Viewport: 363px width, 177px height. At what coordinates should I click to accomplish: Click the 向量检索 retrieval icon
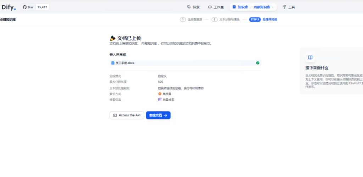160,100
